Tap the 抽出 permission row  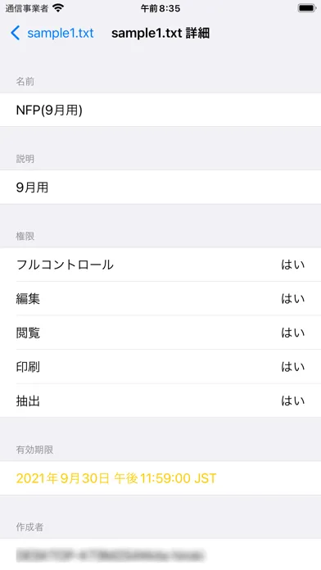160,400
